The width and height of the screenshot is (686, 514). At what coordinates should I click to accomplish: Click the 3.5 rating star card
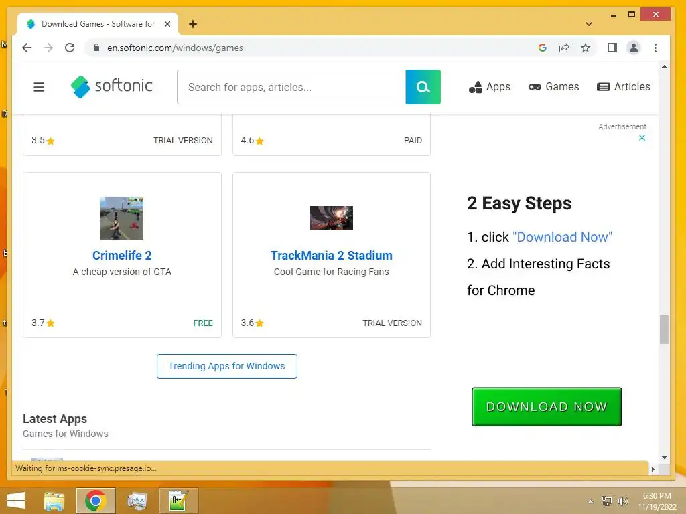(43, 141)
